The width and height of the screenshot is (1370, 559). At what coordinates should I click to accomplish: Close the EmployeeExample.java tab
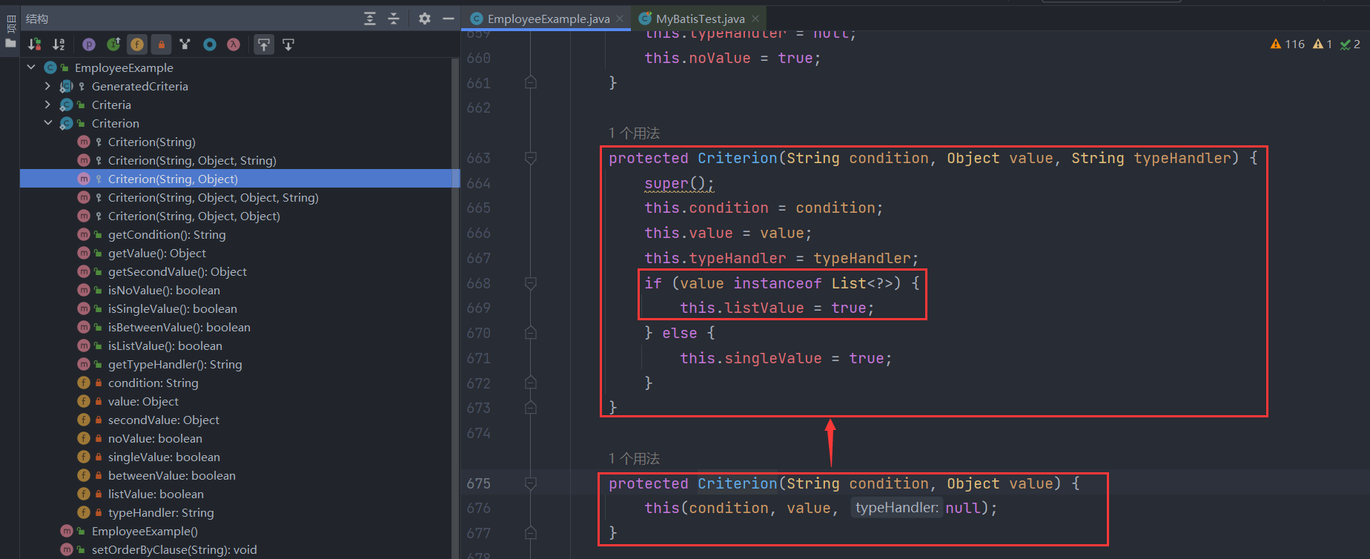click(x=621, y=19)
